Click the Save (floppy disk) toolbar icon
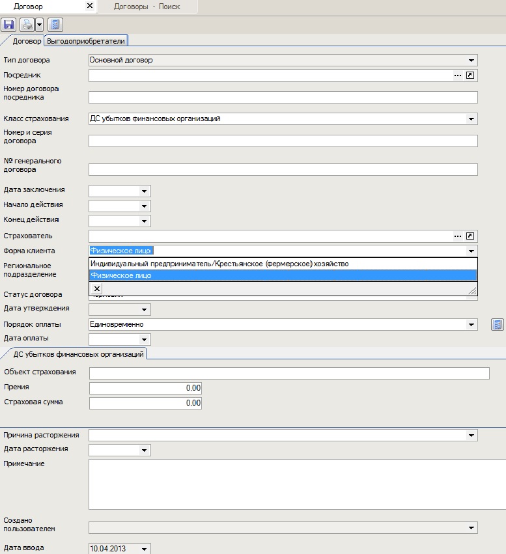 coord(9,25)
